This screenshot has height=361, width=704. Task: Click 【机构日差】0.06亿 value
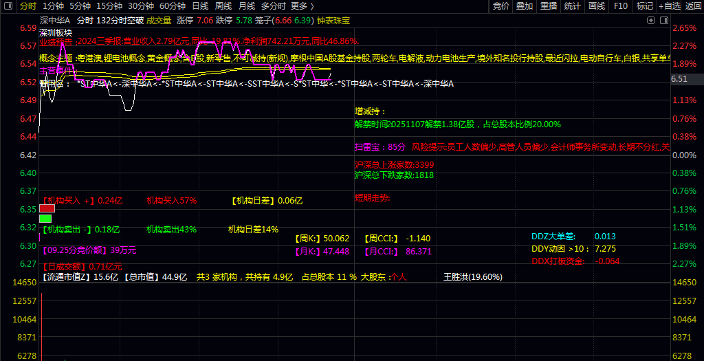[267, 201]
